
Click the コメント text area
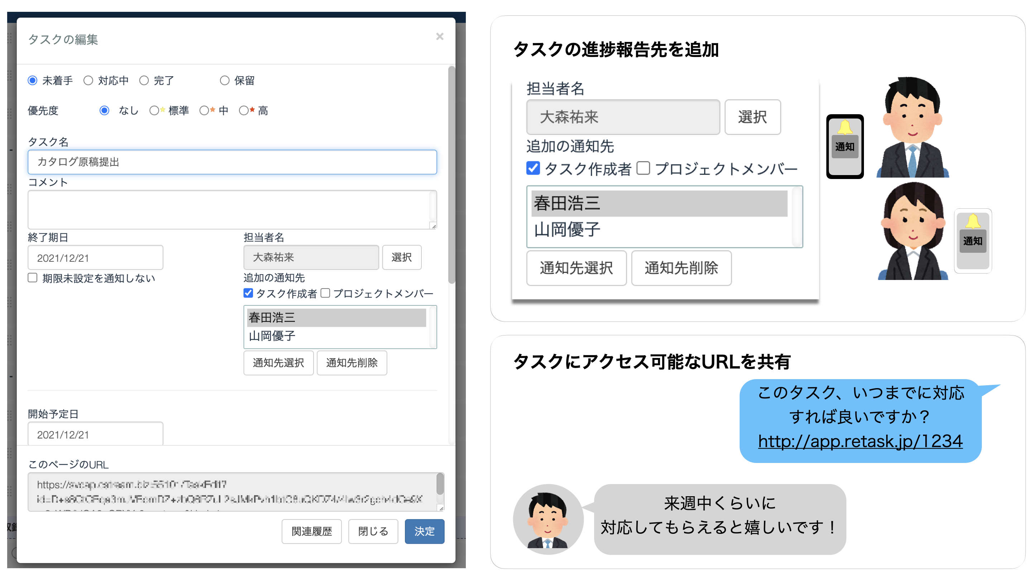tap(232, 210)
